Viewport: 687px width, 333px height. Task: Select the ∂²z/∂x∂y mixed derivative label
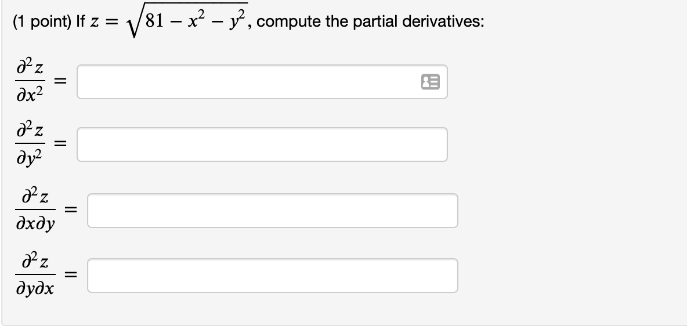click(35, 211)
